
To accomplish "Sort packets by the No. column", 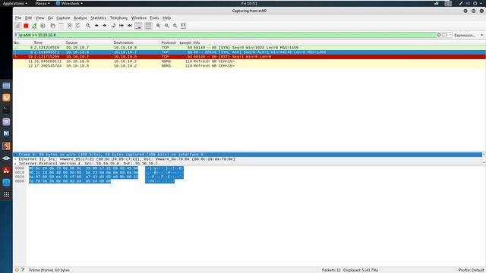I will 17,42.
